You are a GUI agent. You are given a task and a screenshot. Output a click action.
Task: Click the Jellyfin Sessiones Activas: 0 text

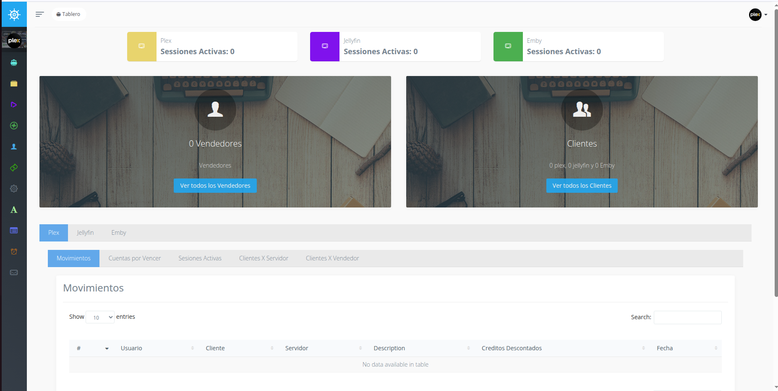381,52
